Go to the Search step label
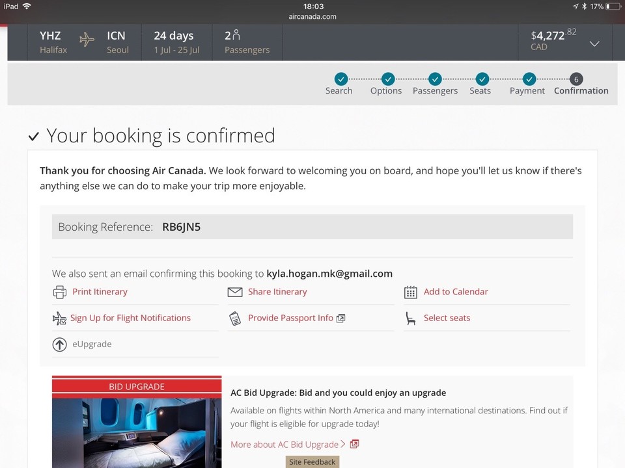 (x=339, y=91)
